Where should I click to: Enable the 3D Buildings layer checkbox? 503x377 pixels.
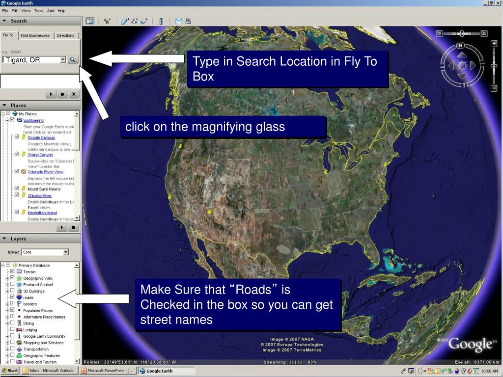click(12, 291)
